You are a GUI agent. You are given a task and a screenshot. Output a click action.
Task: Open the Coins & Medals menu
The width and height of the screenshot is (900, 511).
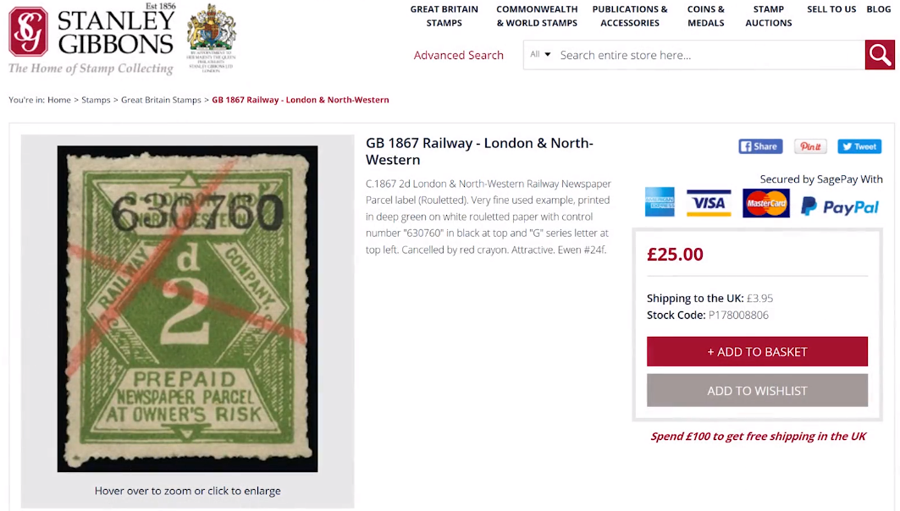[705, 16]
